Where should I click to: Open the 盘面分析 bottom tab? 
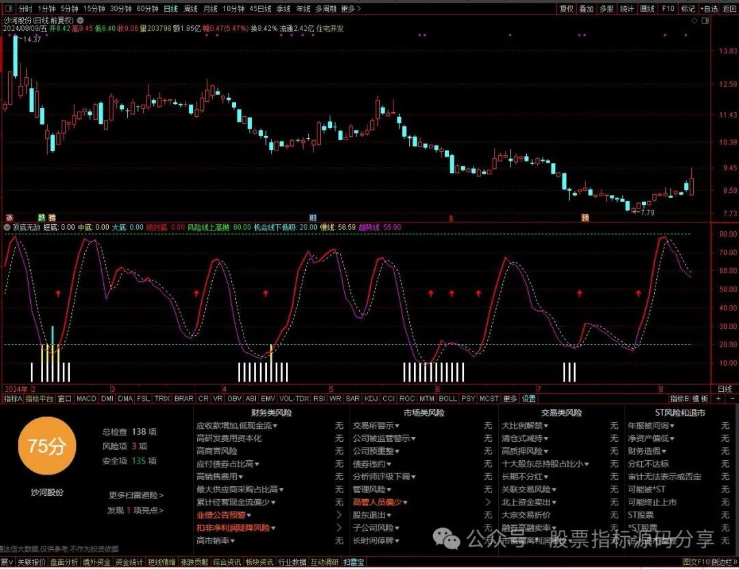(x=64, y=562)
